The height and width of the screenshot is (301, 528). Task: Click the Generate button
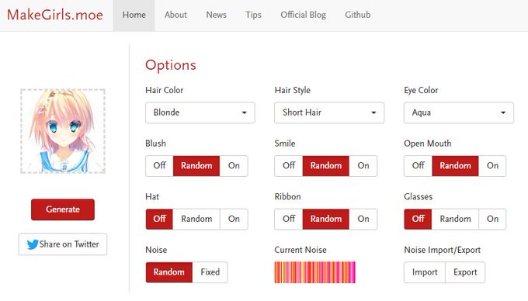63,209
